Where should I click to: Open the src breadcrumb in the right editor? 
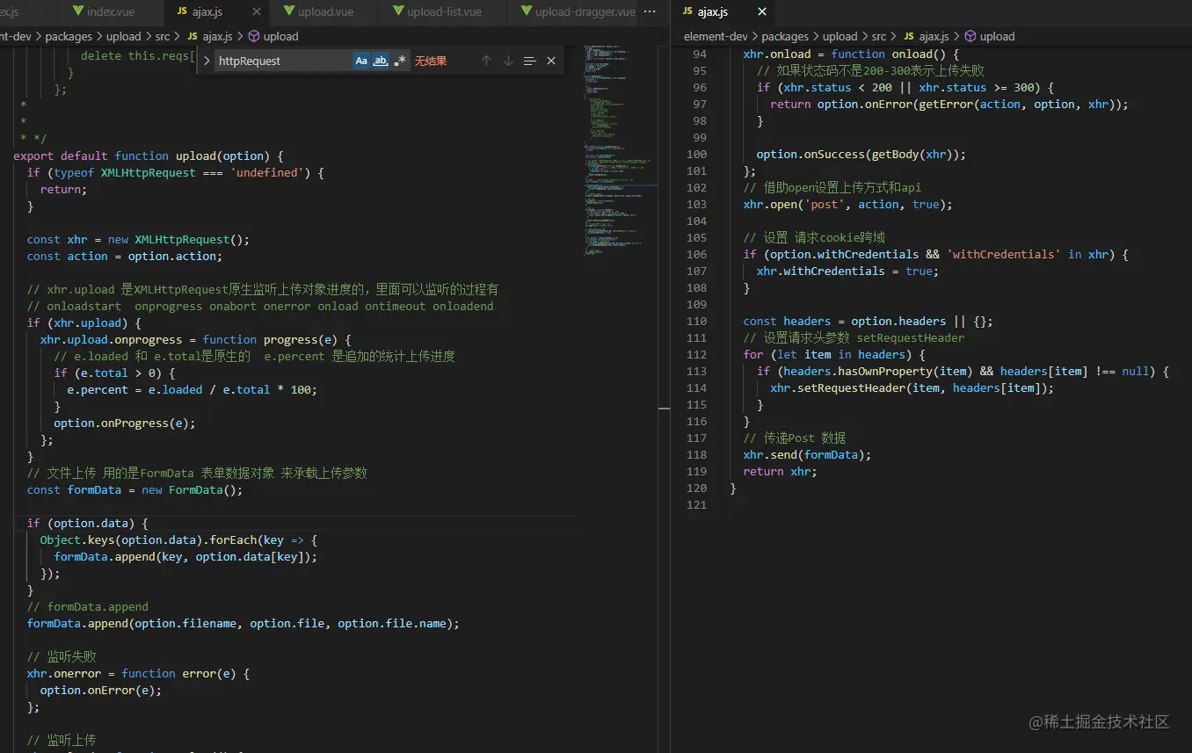click(879, 36)
